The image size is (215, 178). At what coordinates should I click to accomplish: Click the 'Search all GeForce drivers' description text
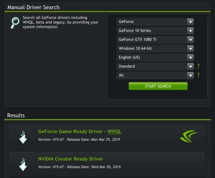point(60,22)
